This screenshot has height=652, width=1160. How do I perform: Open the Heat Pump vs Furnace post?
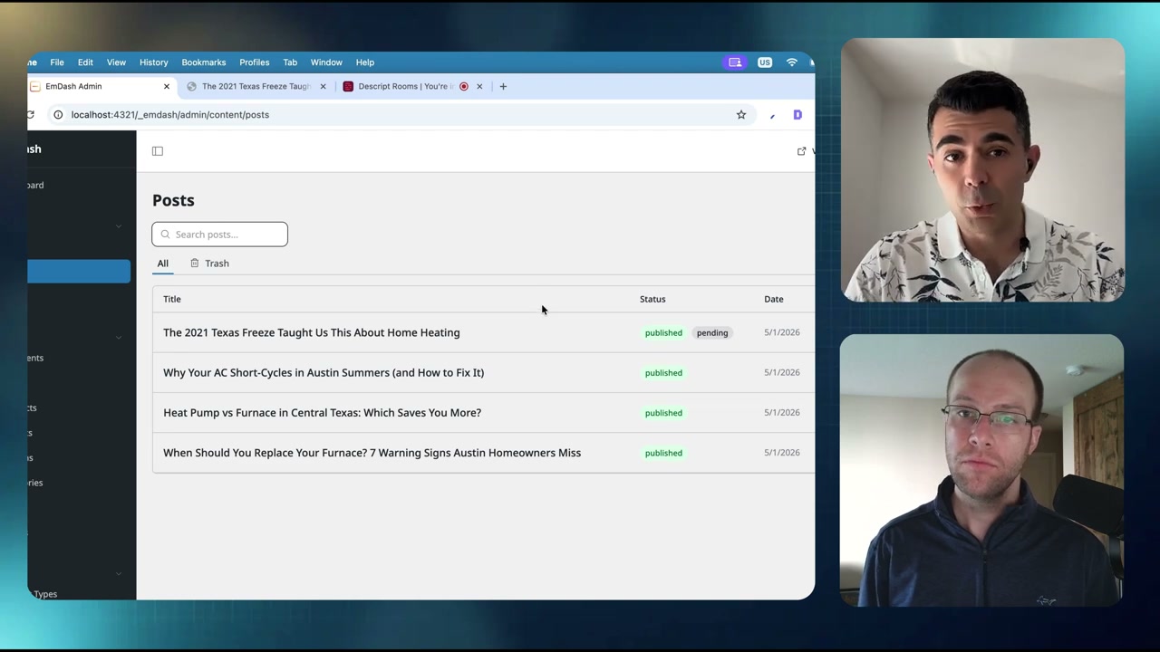pyautogui.click(x=323, y=413)
